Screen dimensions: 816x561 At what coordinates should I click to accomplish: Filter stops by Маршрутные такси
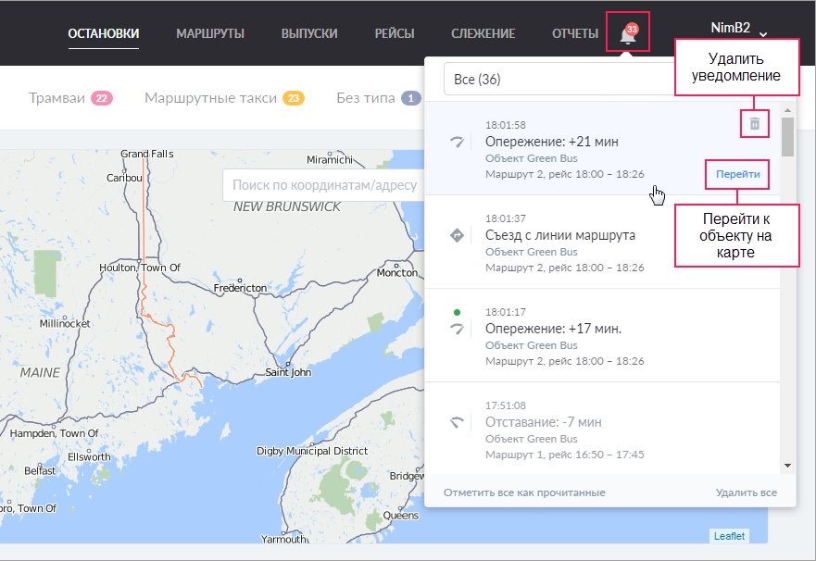click(224, 98)
